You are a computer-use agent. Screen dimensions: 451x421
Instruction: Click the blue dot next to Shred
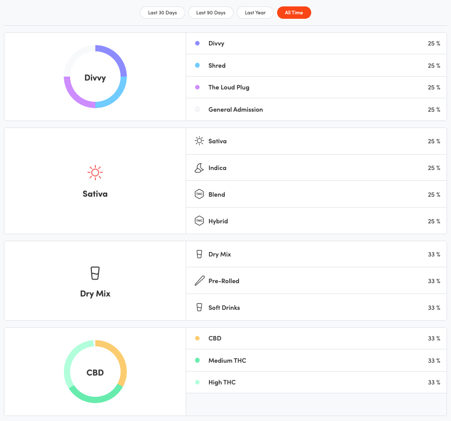[198, 65]
